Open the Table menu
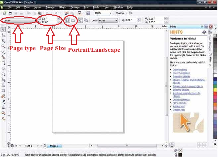This screenshot has height=157, width=218. coord(96,7)
